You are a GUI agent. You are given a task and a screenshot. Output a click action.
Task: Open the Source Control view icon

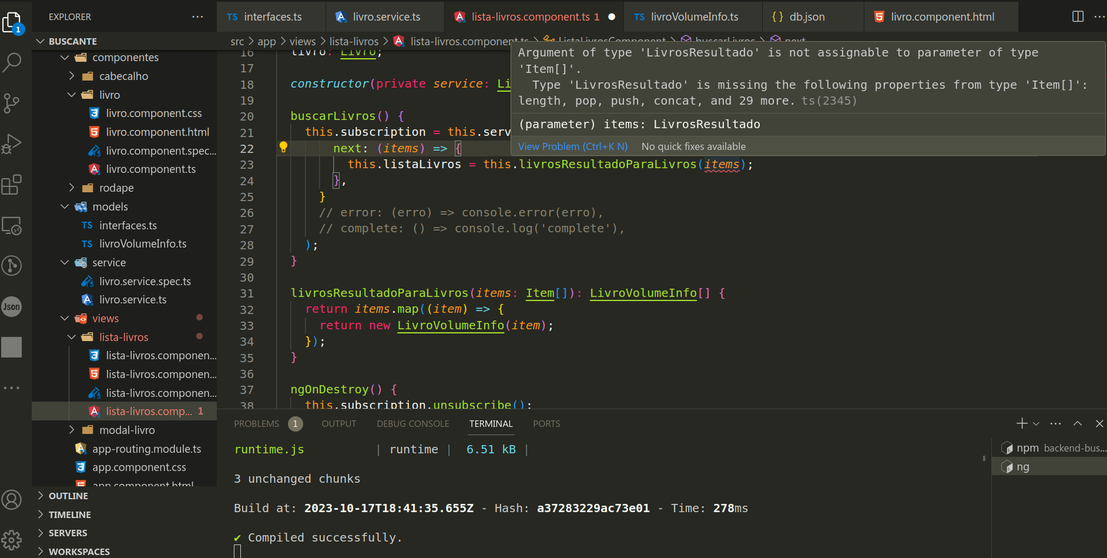(12, 103)
